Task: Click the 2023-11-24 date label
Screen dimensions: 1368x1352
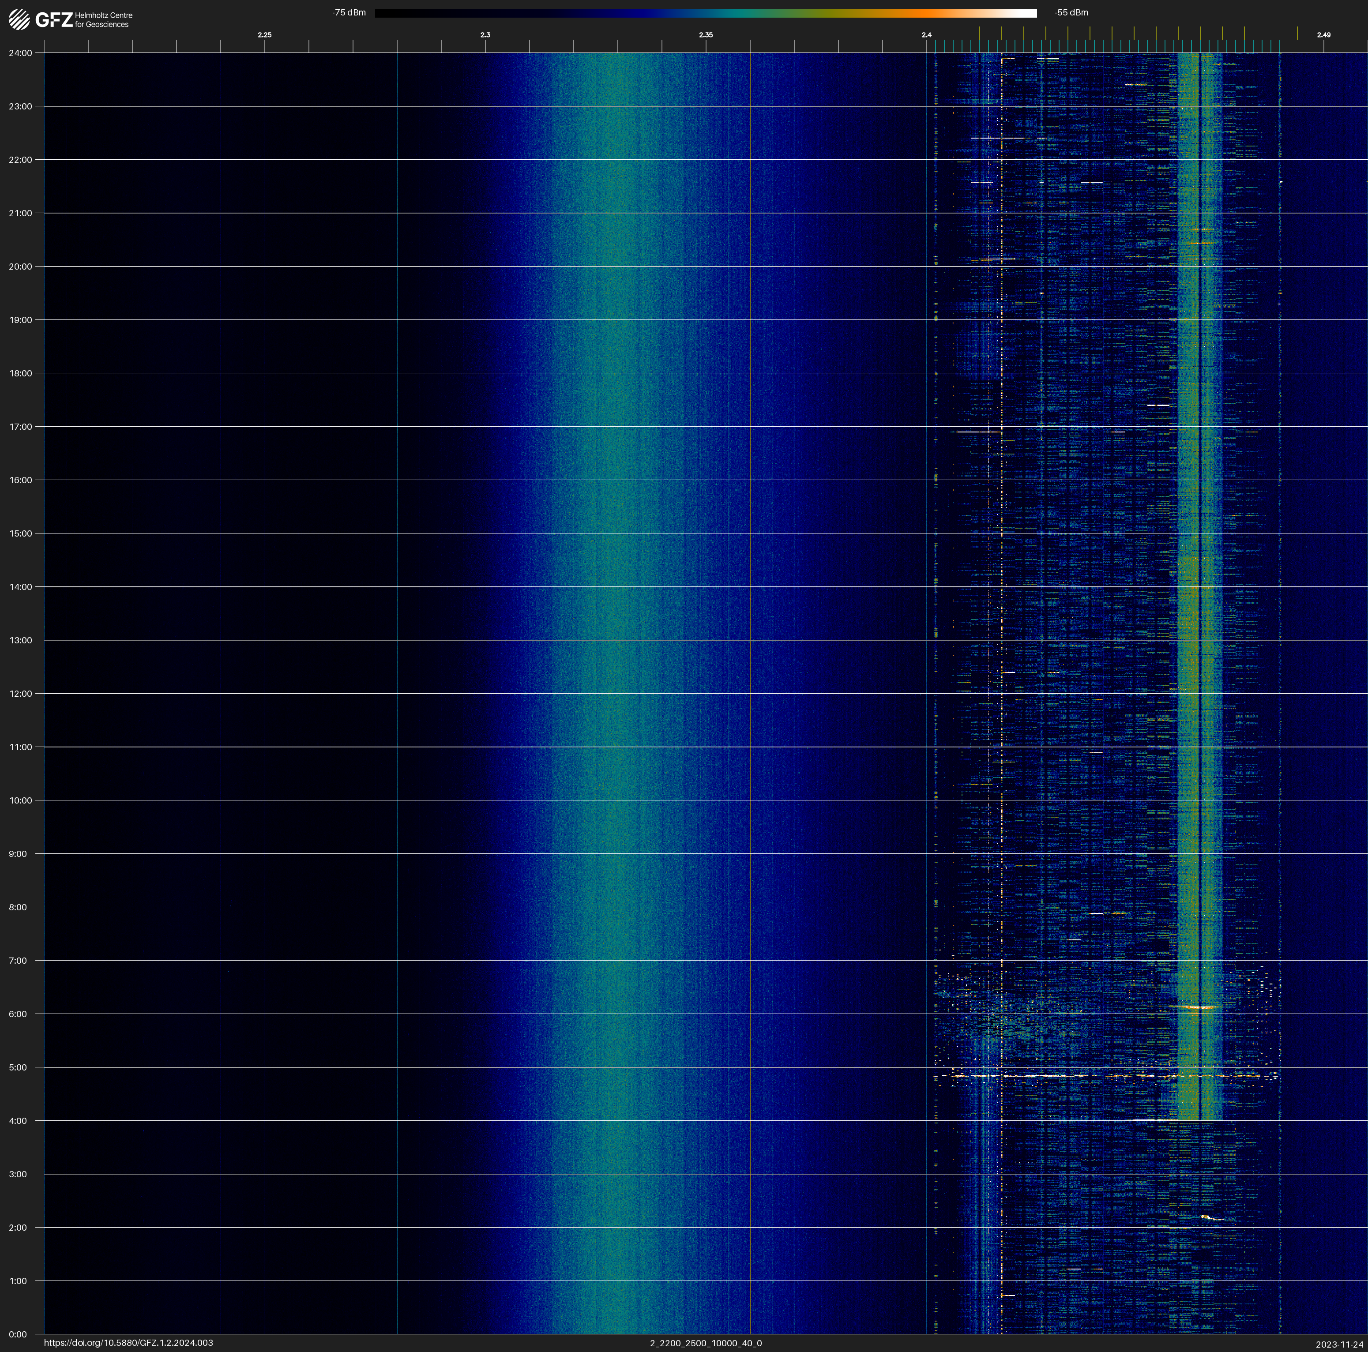Action: point(1339,1344)
